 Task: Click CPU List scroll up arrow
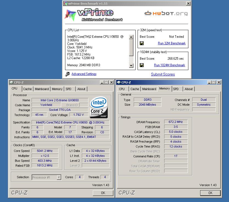(x=131, y=37)
